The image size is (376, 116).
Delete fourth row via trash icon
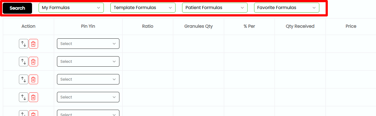coord(33,97)
